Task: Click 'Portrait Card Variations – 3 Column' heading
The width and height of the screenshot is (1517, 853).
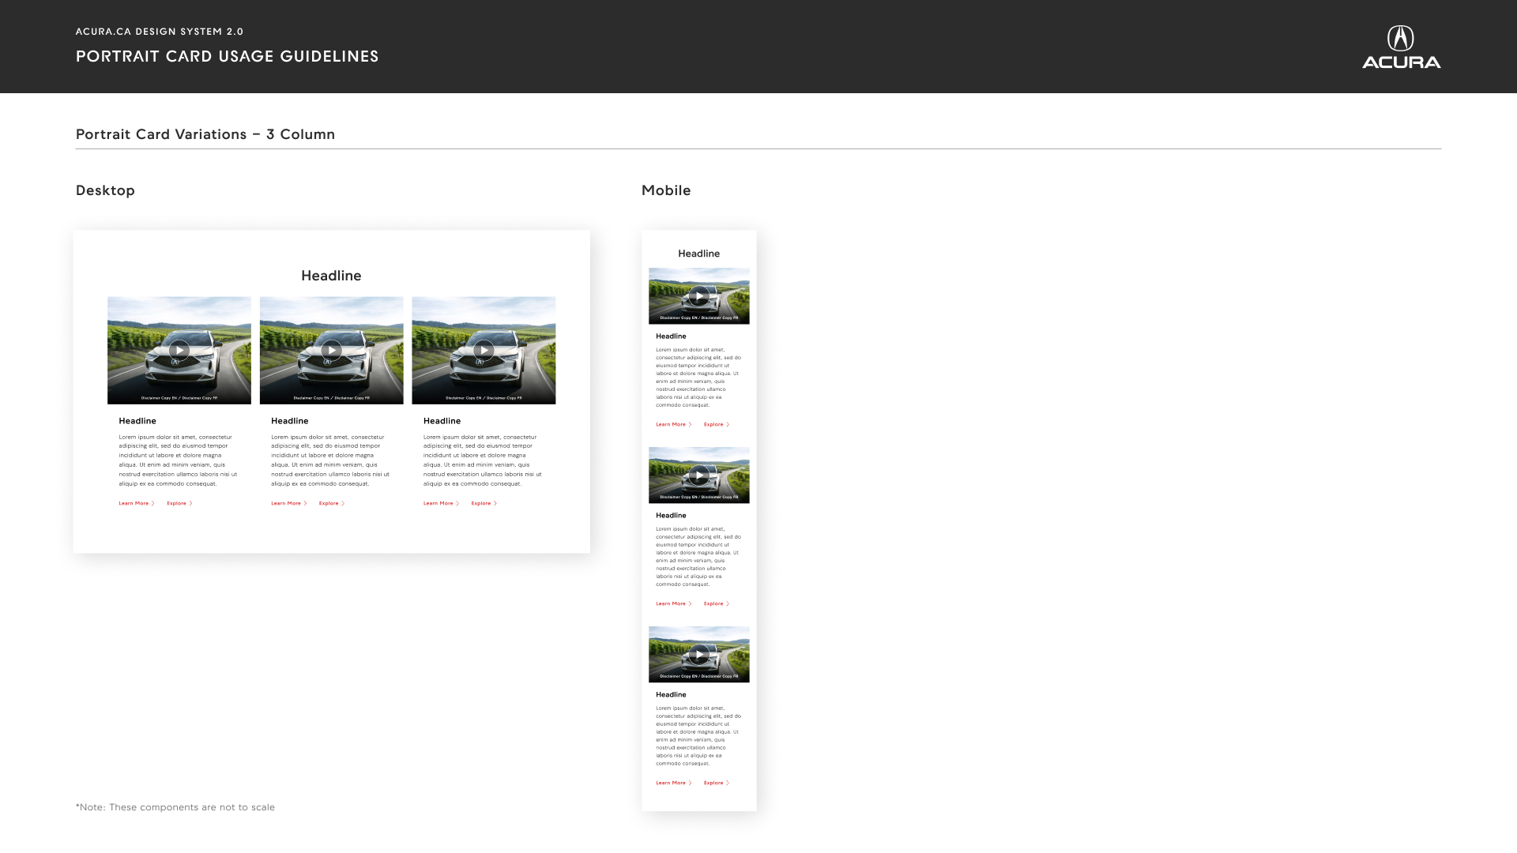Action: pyautogui.click(x=205, y=134)
